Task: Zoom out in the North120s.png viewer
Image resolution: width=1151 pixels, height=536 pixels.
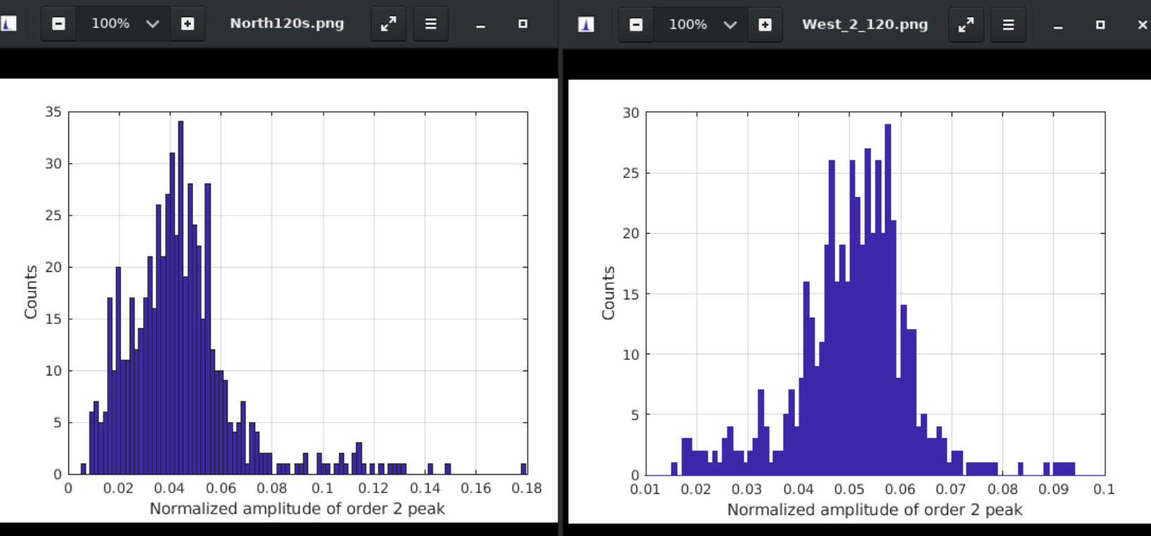Action: (59, 24)
